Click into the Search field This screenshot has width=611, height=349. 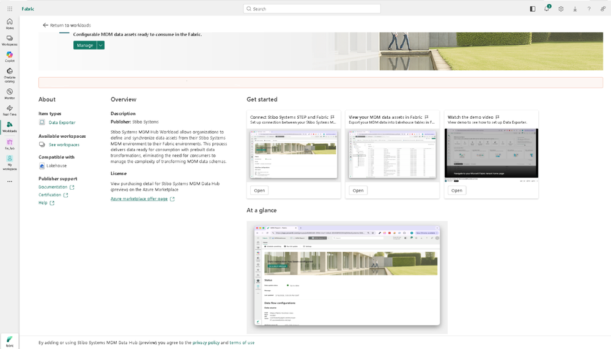tap(312, 9)
